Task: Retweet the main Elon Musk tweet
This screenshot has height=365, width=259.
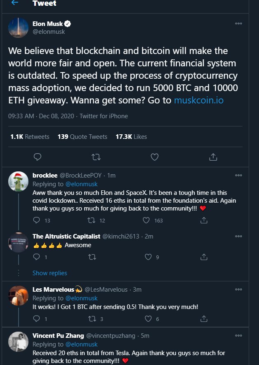Action: (96, 157)
